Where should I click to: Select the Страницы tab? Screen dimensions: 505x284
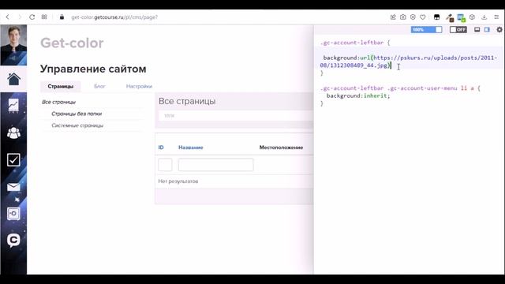[x=61, y=86]
